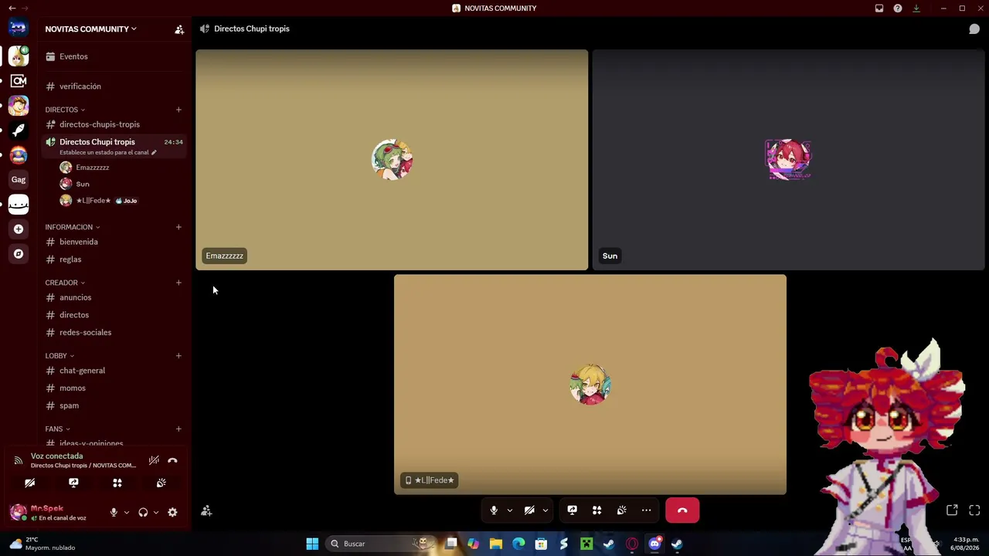Viewport: 989px width, 556px height.
Task: Mute microphone in call control bar
Action: pyautogui.click(x=494, y=510)
